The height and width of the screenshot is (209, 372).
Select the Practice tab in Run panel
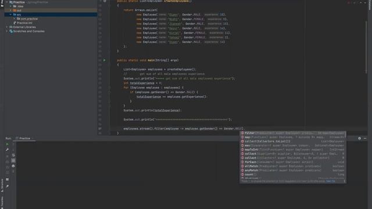pyautogui.click(x=24, y=138)
